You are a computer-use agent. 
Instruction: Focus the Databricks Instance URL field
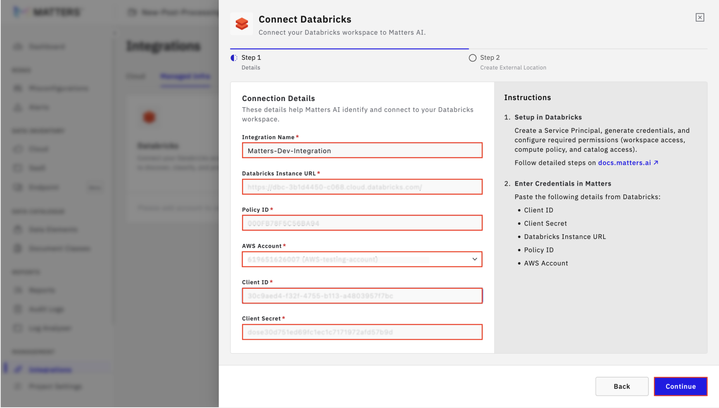(x=362, y=187)
